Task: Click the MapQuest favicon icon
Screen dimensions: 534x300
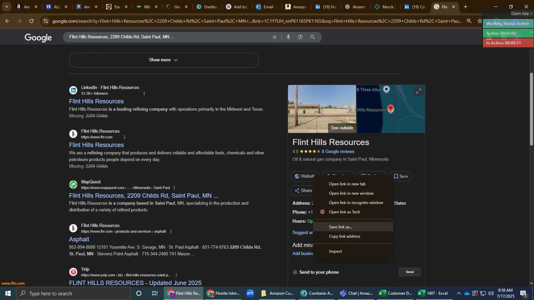Action: click(x=73, y=185)
